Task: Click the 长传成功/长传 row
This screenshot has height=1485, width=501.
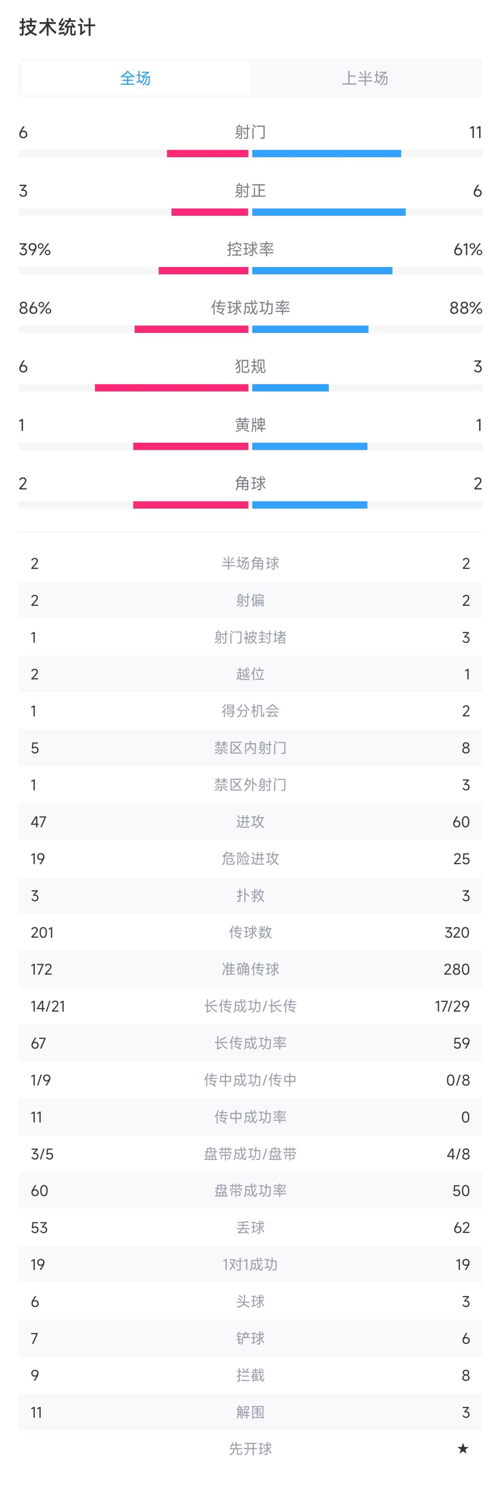Action: (x=250, y=1006)
